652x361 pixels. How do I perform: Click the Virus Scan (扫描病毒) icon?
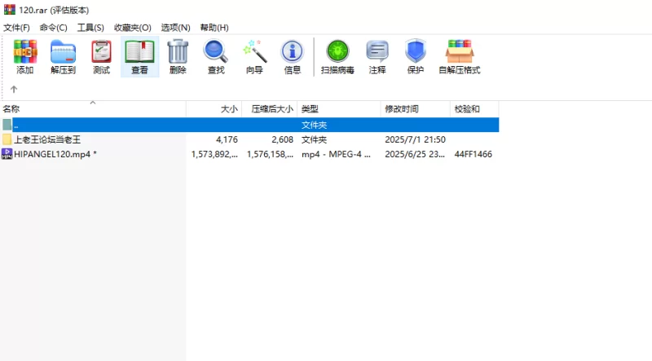point(337,51)
